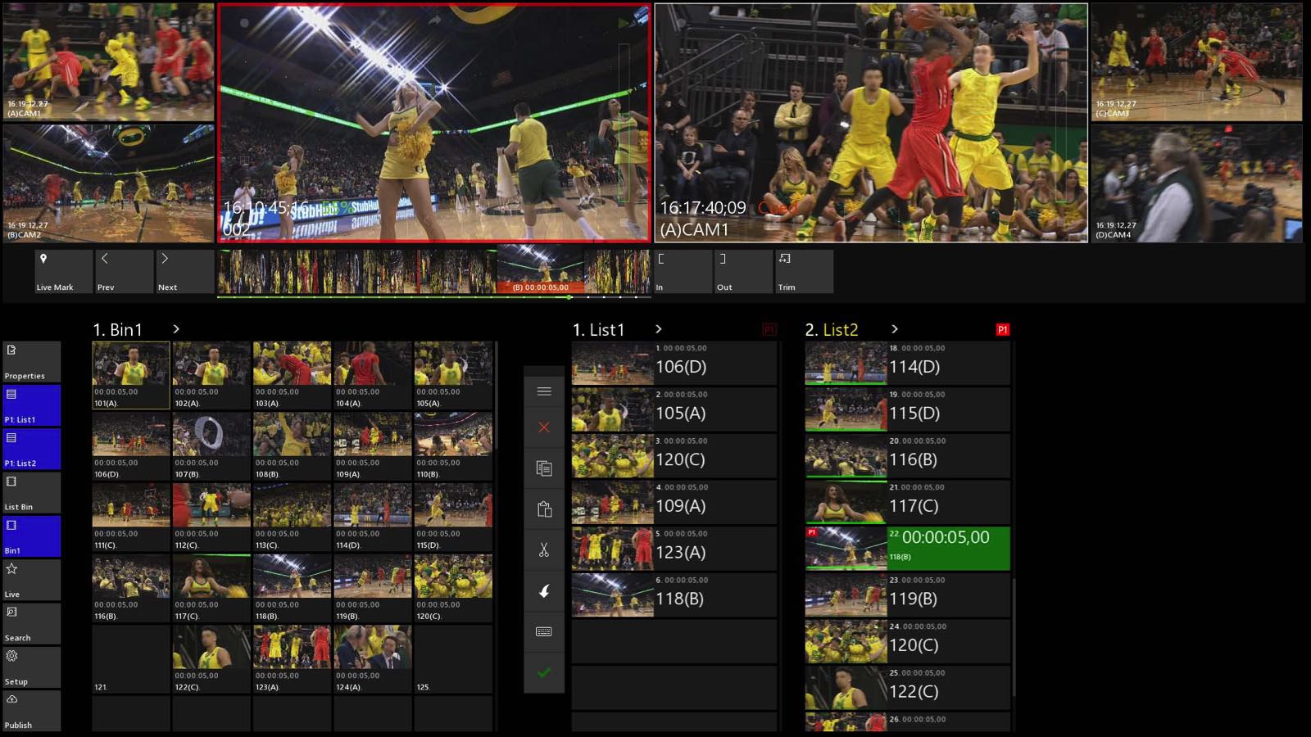This screenshot has height=737, width=1311.
Task: Expand the List1 header chevron
Action: pyautogui.click(x=658, y=329)
